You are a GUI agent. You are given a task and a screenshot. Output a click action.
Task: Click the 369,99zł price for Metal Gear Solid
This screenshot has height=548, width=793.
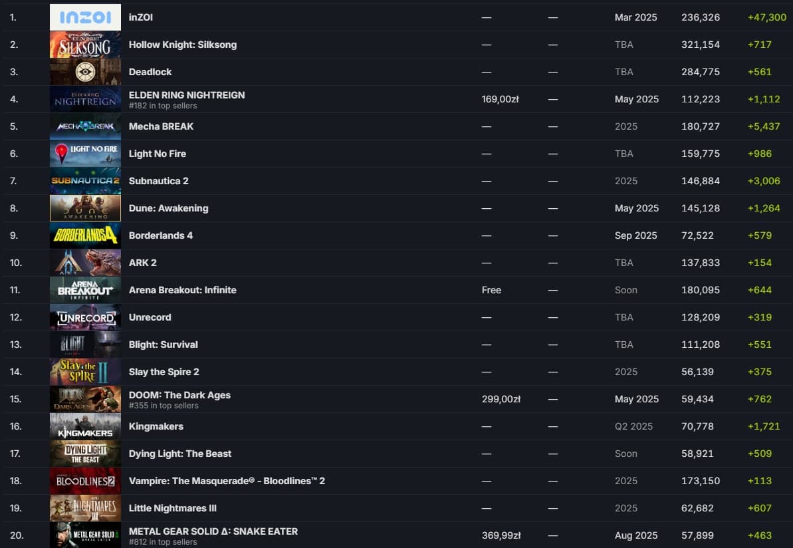(x=501, y=535)
